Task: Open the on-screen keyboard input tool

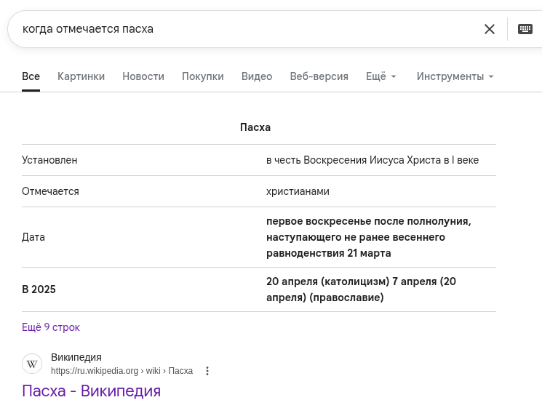Action: pos(525,29)
